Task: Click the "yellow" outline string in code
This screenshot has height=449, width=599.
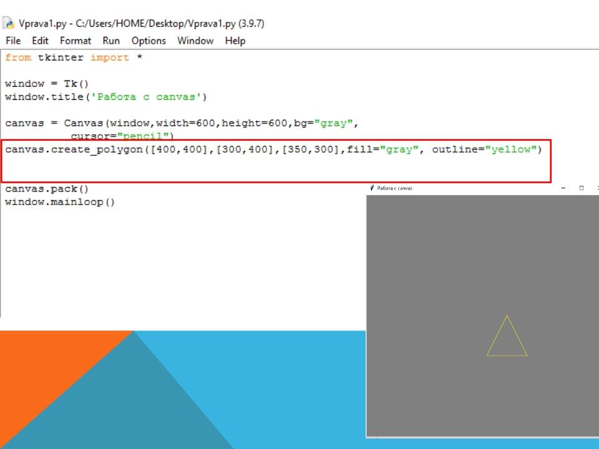Action: point(511,150)
